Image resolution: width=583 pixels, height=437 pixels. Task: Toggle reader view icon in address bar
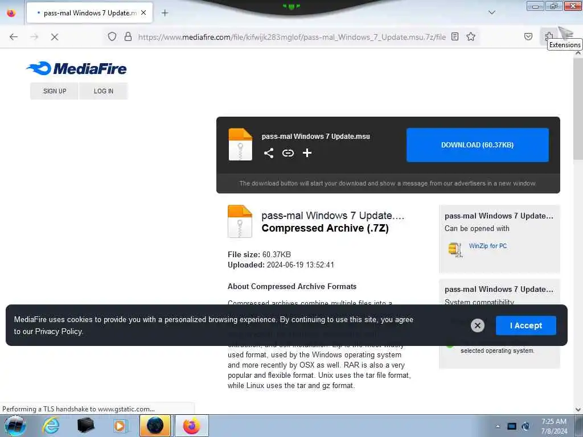(x=455, y=36)
